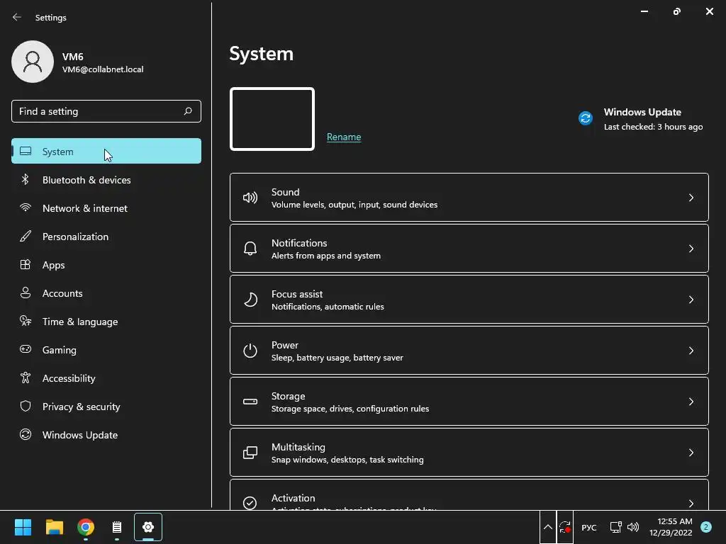This screenshot has height=544, width=726.
Task: Expand the Activation row chevron
Action: (691, 503)
